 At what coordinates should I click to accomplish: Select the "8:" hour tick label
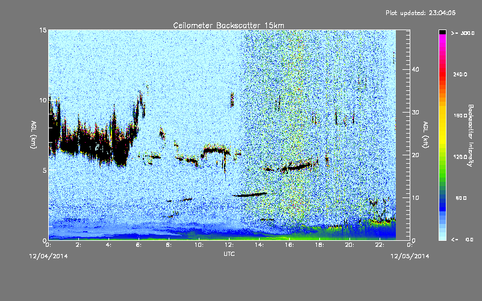tap(169, 245)
